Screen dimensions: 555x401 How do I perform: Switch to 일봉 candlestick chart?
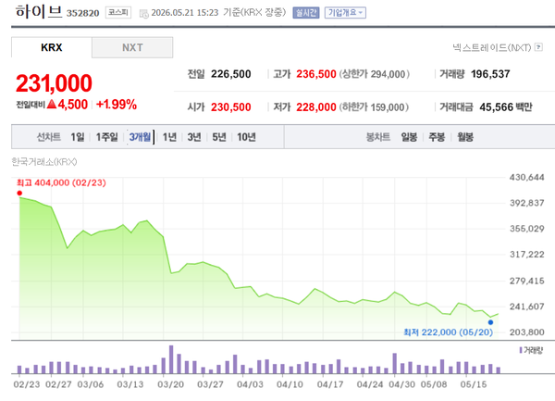[409, 137]
